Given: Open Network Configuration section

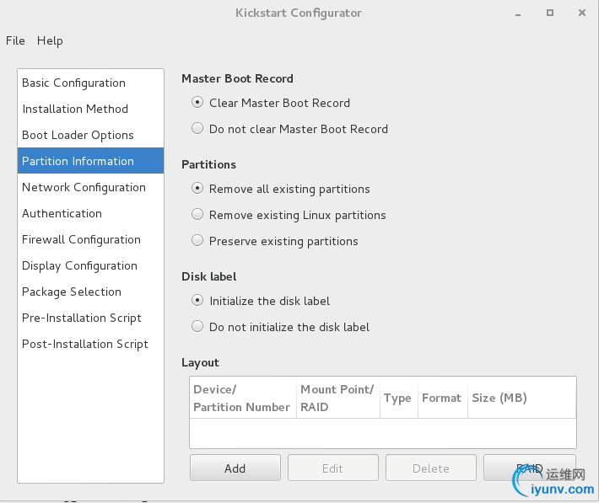Looking at the screenshot, I should [x=84, y=187].
